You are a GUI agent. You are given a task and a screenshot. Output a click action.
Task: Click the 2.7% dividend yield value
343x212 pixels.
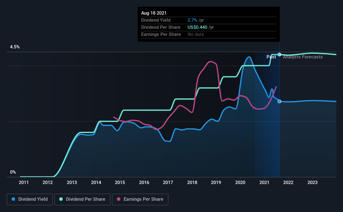tap(192, 20)
